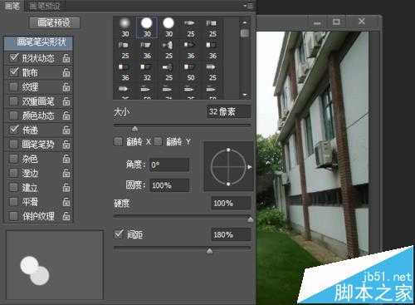Toggle lock icon next to 纹理
Screen dimensions: 415x305
pyautogui.click(x=66, y=87)
